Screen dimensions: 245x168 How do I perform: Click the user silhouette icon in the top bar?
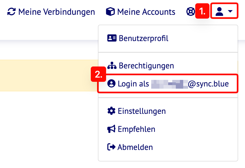pos(219,12)
